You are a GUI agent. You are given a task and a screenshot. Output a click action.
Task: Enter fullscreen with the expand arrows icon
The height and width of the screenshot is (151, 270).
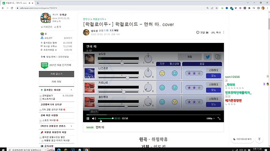[219, 119]
